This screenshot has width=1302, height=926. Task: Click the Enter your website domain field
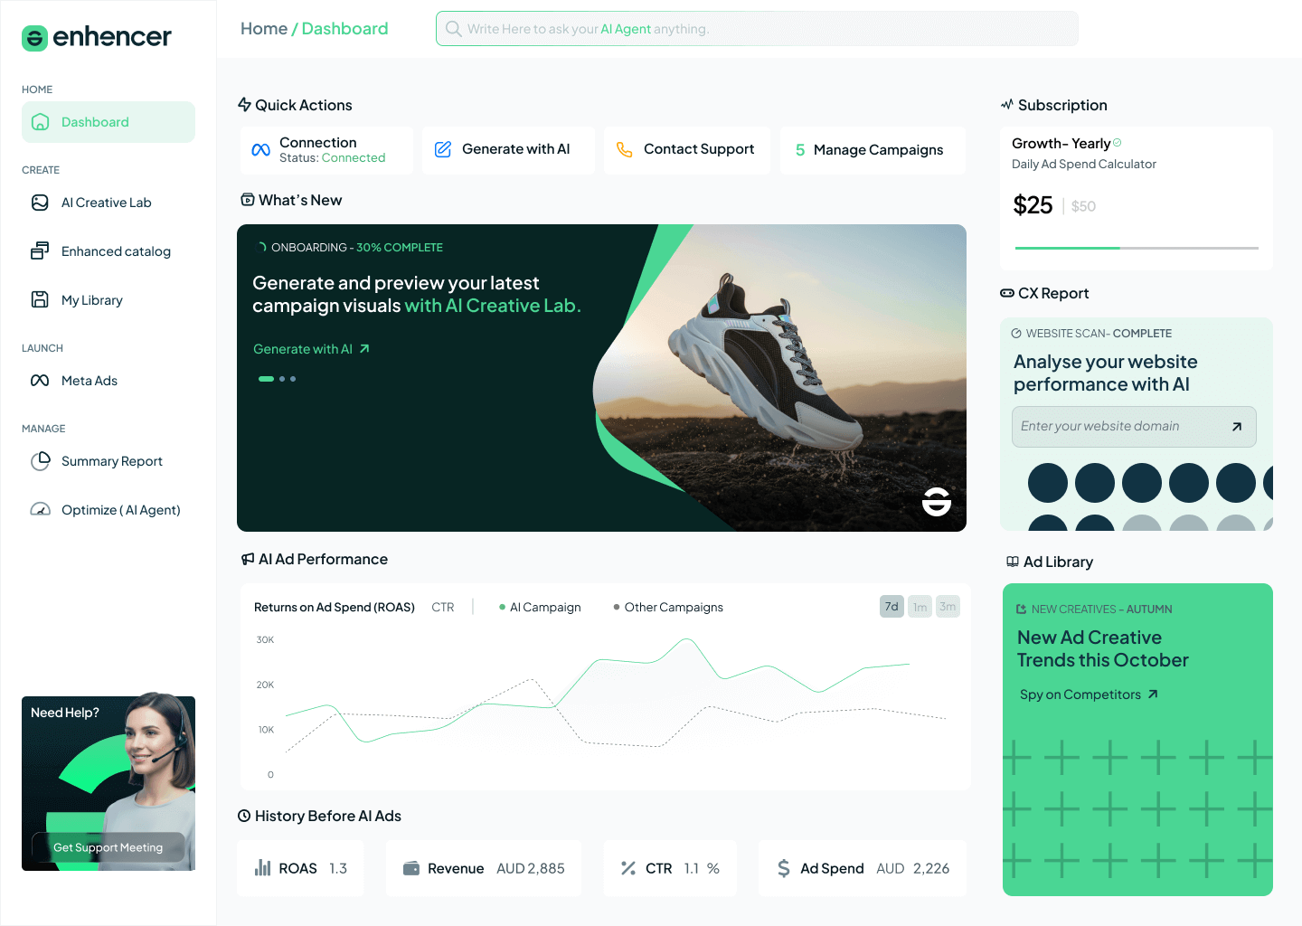[x=1121, y=426]
